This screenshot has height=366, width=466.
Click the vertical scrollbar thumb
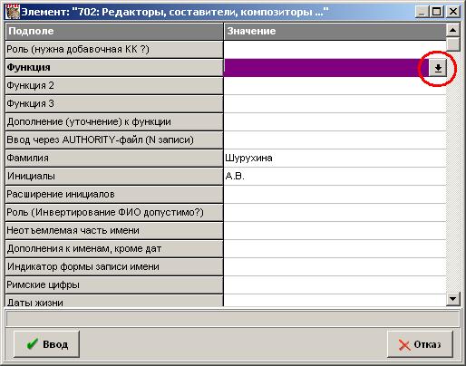tap(452, 43)
